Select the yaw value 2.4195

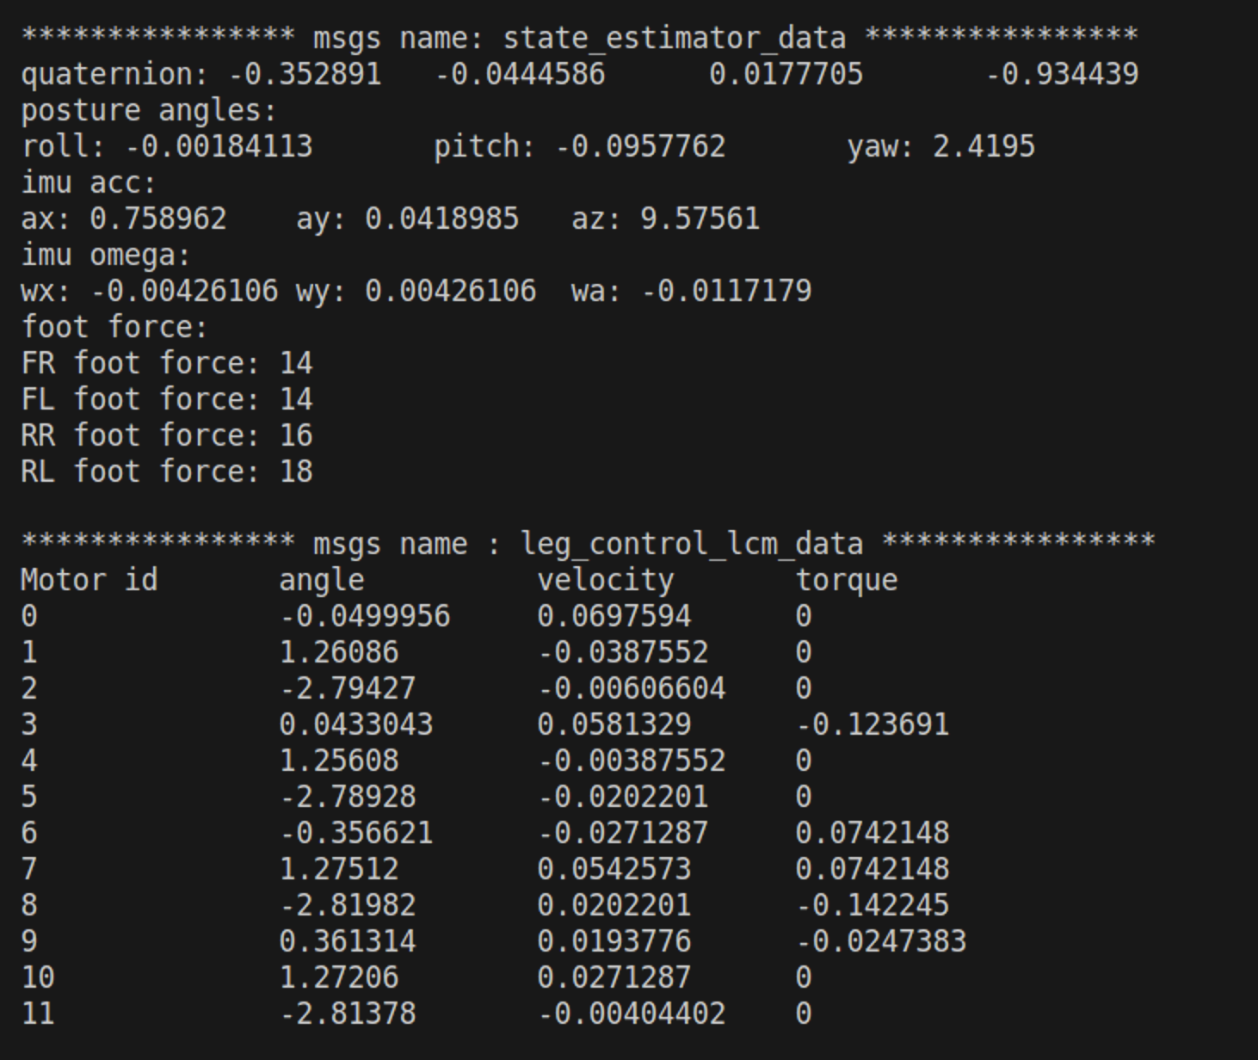(984, 146)
